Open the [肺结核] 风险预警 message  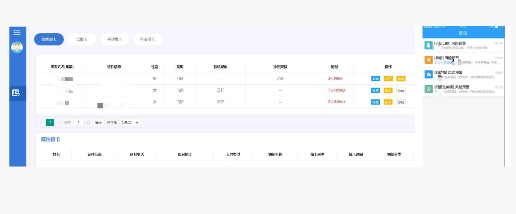(463, 74)
